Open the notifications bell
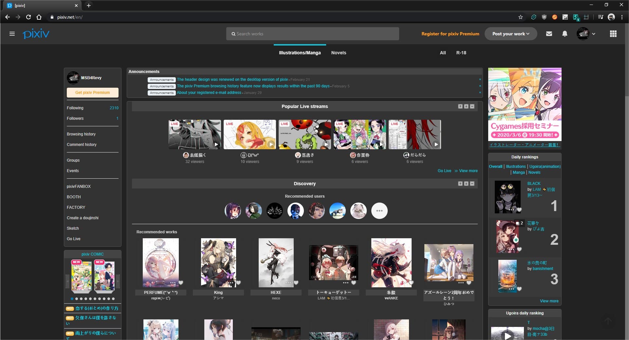629x340 pixels. [564, 34]
